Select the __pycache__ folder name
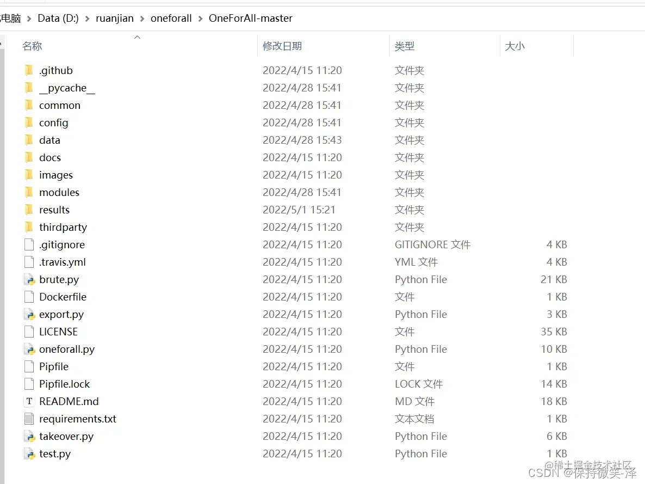The image size is (645, 484). click(67, 88)
